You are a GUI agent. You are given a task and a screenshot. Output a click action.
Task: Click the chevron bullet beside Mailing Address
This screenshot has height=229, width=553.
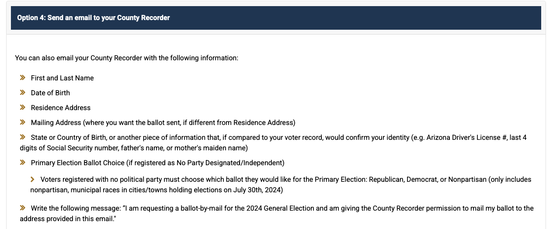[x=23, y=122]
